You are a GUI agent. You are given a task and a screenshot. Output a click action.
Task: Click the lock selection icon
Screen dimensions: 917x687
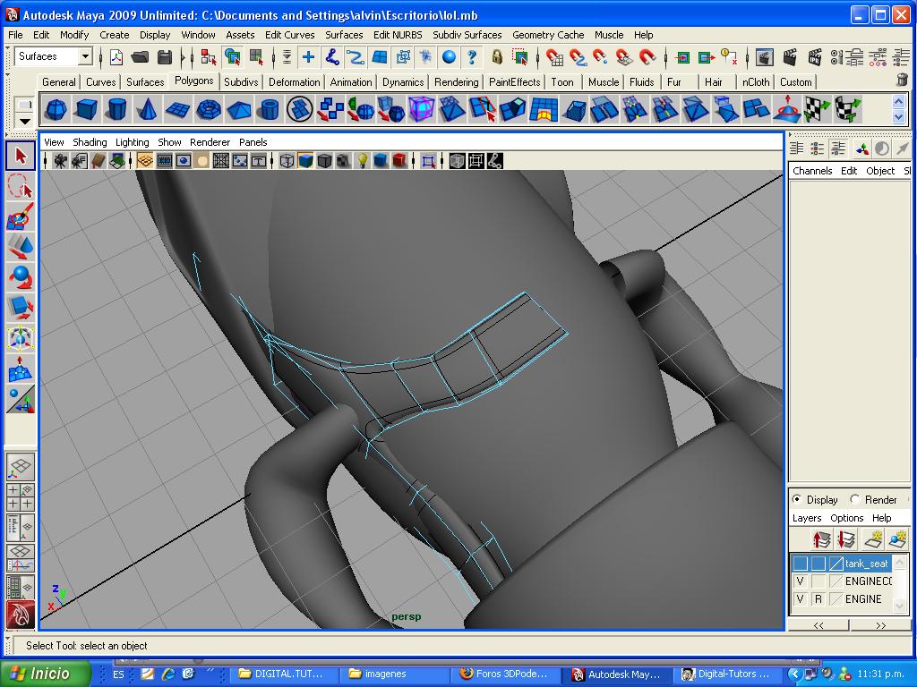[497, 56]
